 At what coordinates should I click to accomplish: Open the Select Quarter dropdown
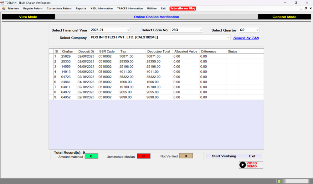click(257, 30)
